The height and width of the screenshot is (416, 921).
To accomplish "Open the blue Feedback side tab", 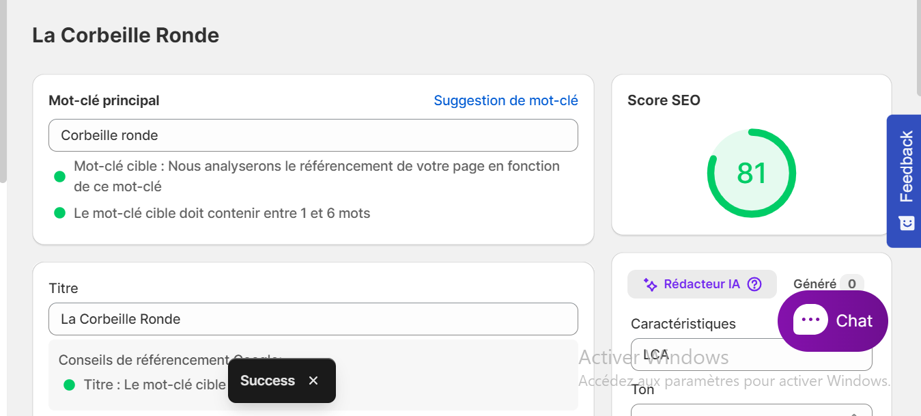I will tap(904, 181).
